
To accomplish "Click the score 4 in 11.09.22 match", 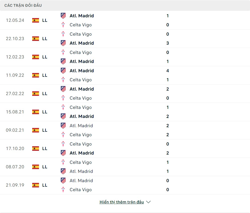I will (168, 71).
